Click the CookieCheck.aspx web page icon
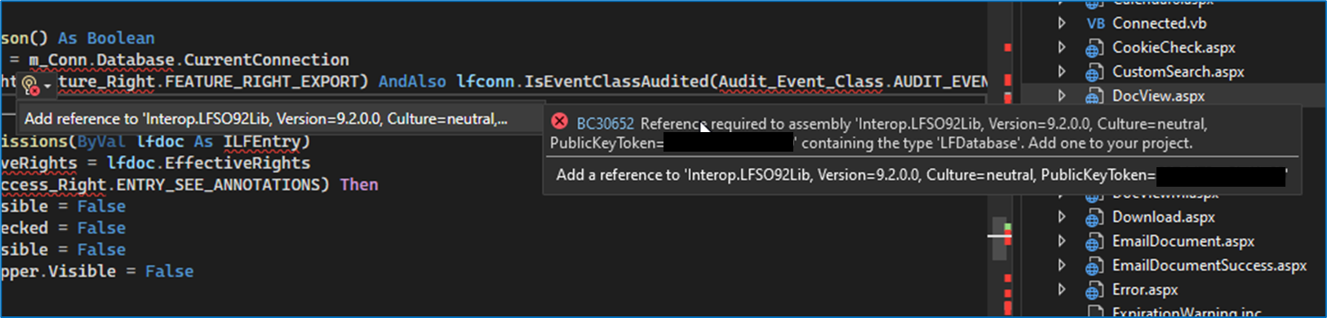 [1095, 48]
